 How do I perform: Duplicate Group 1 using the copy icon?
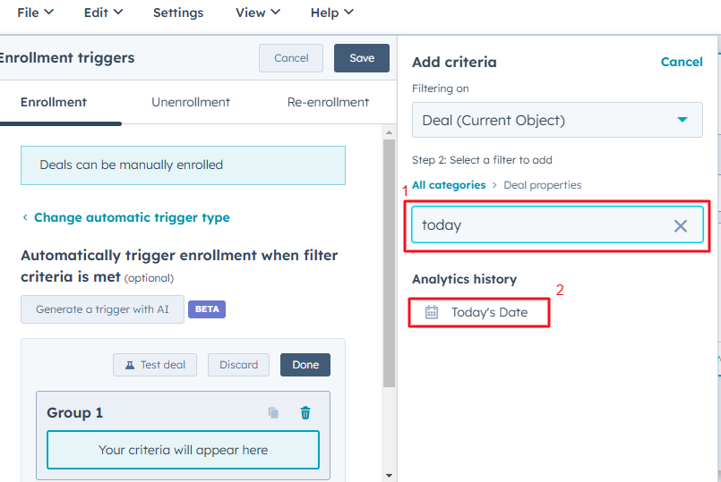coord(273,413)
